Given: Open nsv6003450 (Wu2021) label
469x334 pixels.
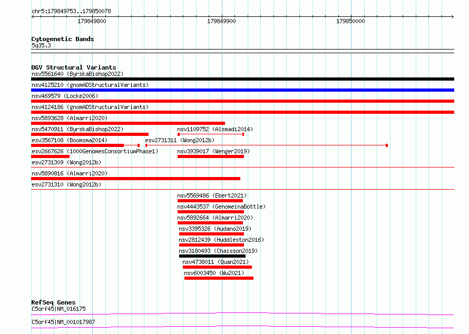Looking at the screenshot, I should pyautogui.click(x=214, y=273).
